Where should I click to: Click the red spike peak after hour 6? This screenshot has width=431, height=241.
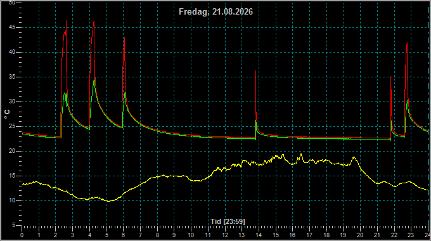(x=124, y=37)
